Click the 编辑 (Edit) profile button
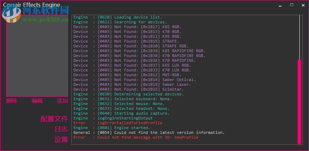 tap(37, 101)
